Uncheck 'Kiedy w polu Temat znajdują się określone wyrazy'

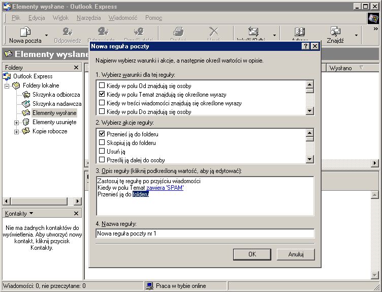point(102,94)
